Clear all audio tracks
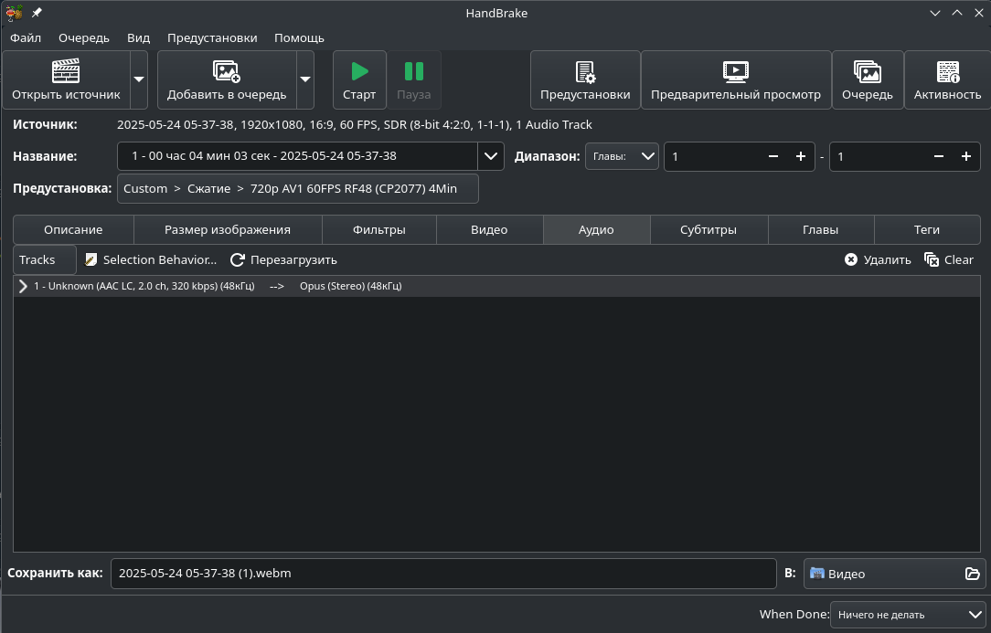Image resolution: width=991 pixels, height=633 pixels. pyautogui.click(x=949, y=259)
